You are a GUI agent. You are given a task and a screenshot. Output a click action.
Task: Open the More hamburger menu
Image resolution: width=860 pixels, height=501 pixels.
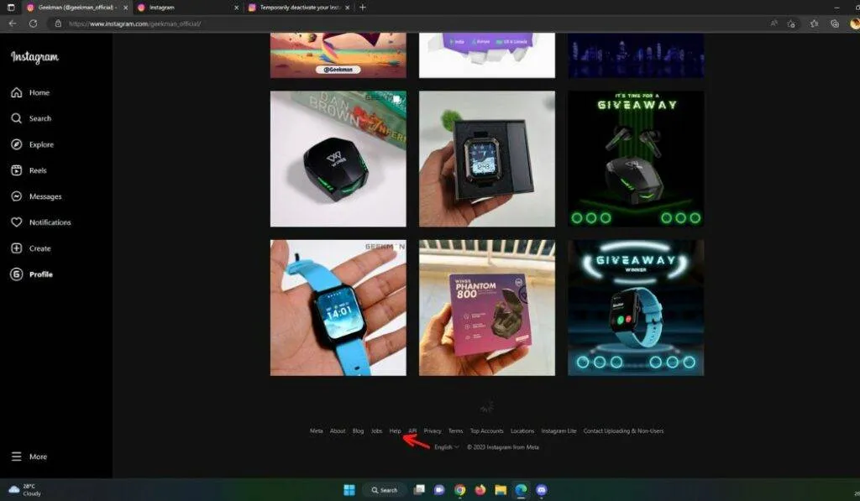[x=29, y=457]
